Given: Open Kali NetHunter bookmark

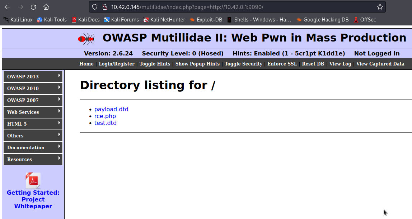Looking at the screenshot, I should [164, 20].
